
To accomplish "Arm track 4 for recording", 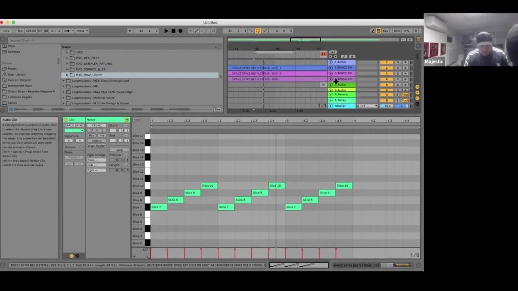I will click(405, 79).
